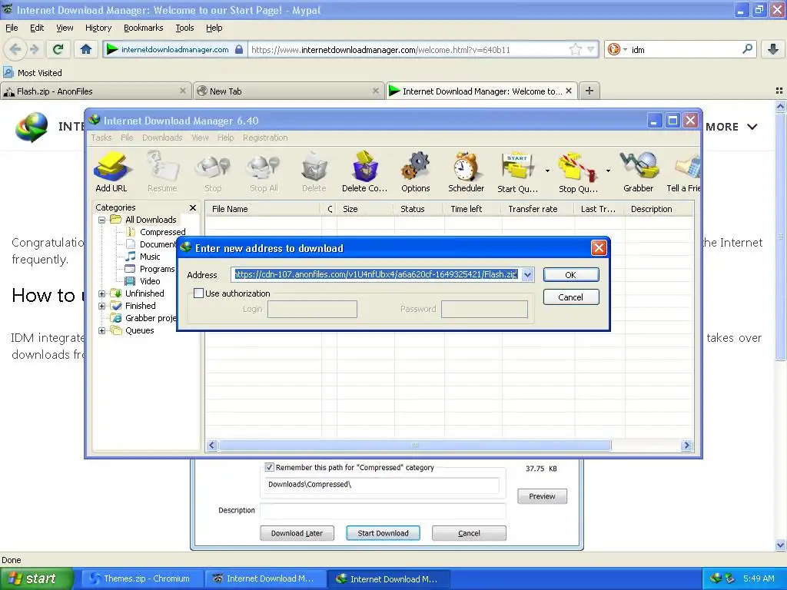Image resolution: width=787 pixels, height=590 pixels.
Task: Open the address bar history dropdown
Action: (x=591, y=49)
